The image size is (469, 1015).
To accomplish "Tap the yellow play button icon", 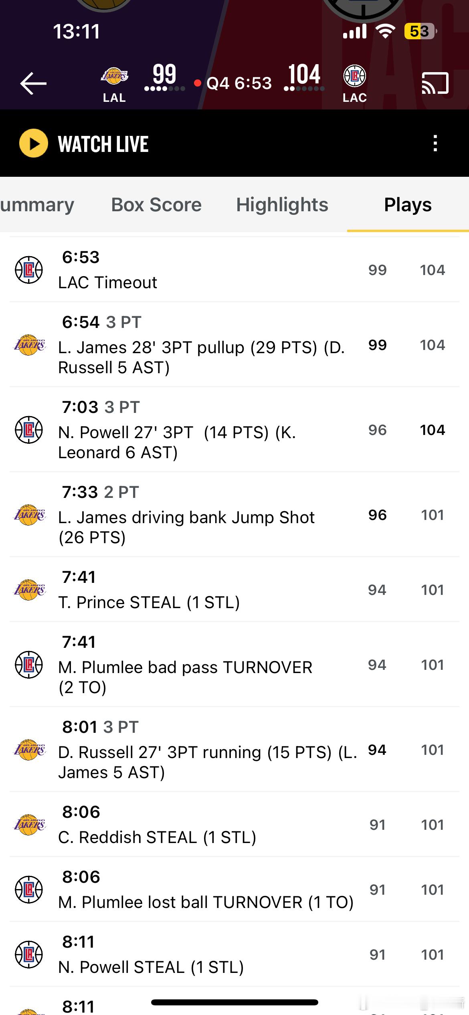I will (x=34, y=143).
